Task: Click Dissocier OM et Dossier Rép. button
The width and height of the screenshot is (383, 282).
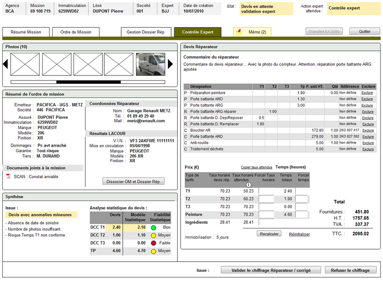Action: (134, 181)
